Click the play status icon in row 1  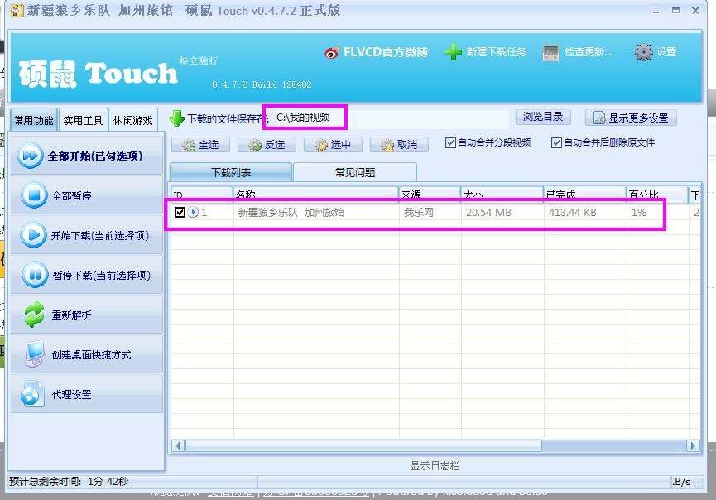click(193, 212)
